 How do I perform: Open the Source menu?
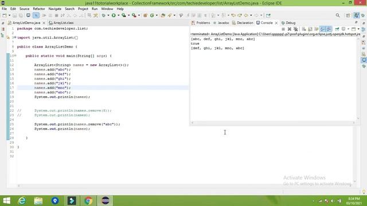24,9
